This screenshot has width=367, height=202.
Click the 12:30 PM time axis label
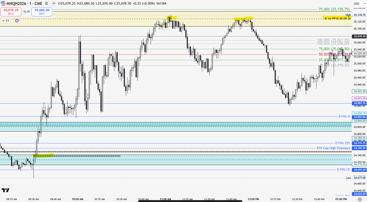[297, 199]
